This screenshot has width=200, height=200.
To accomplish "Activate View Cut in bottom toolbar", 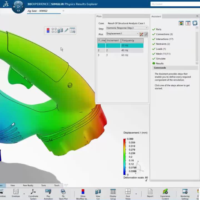I will 98,194.
